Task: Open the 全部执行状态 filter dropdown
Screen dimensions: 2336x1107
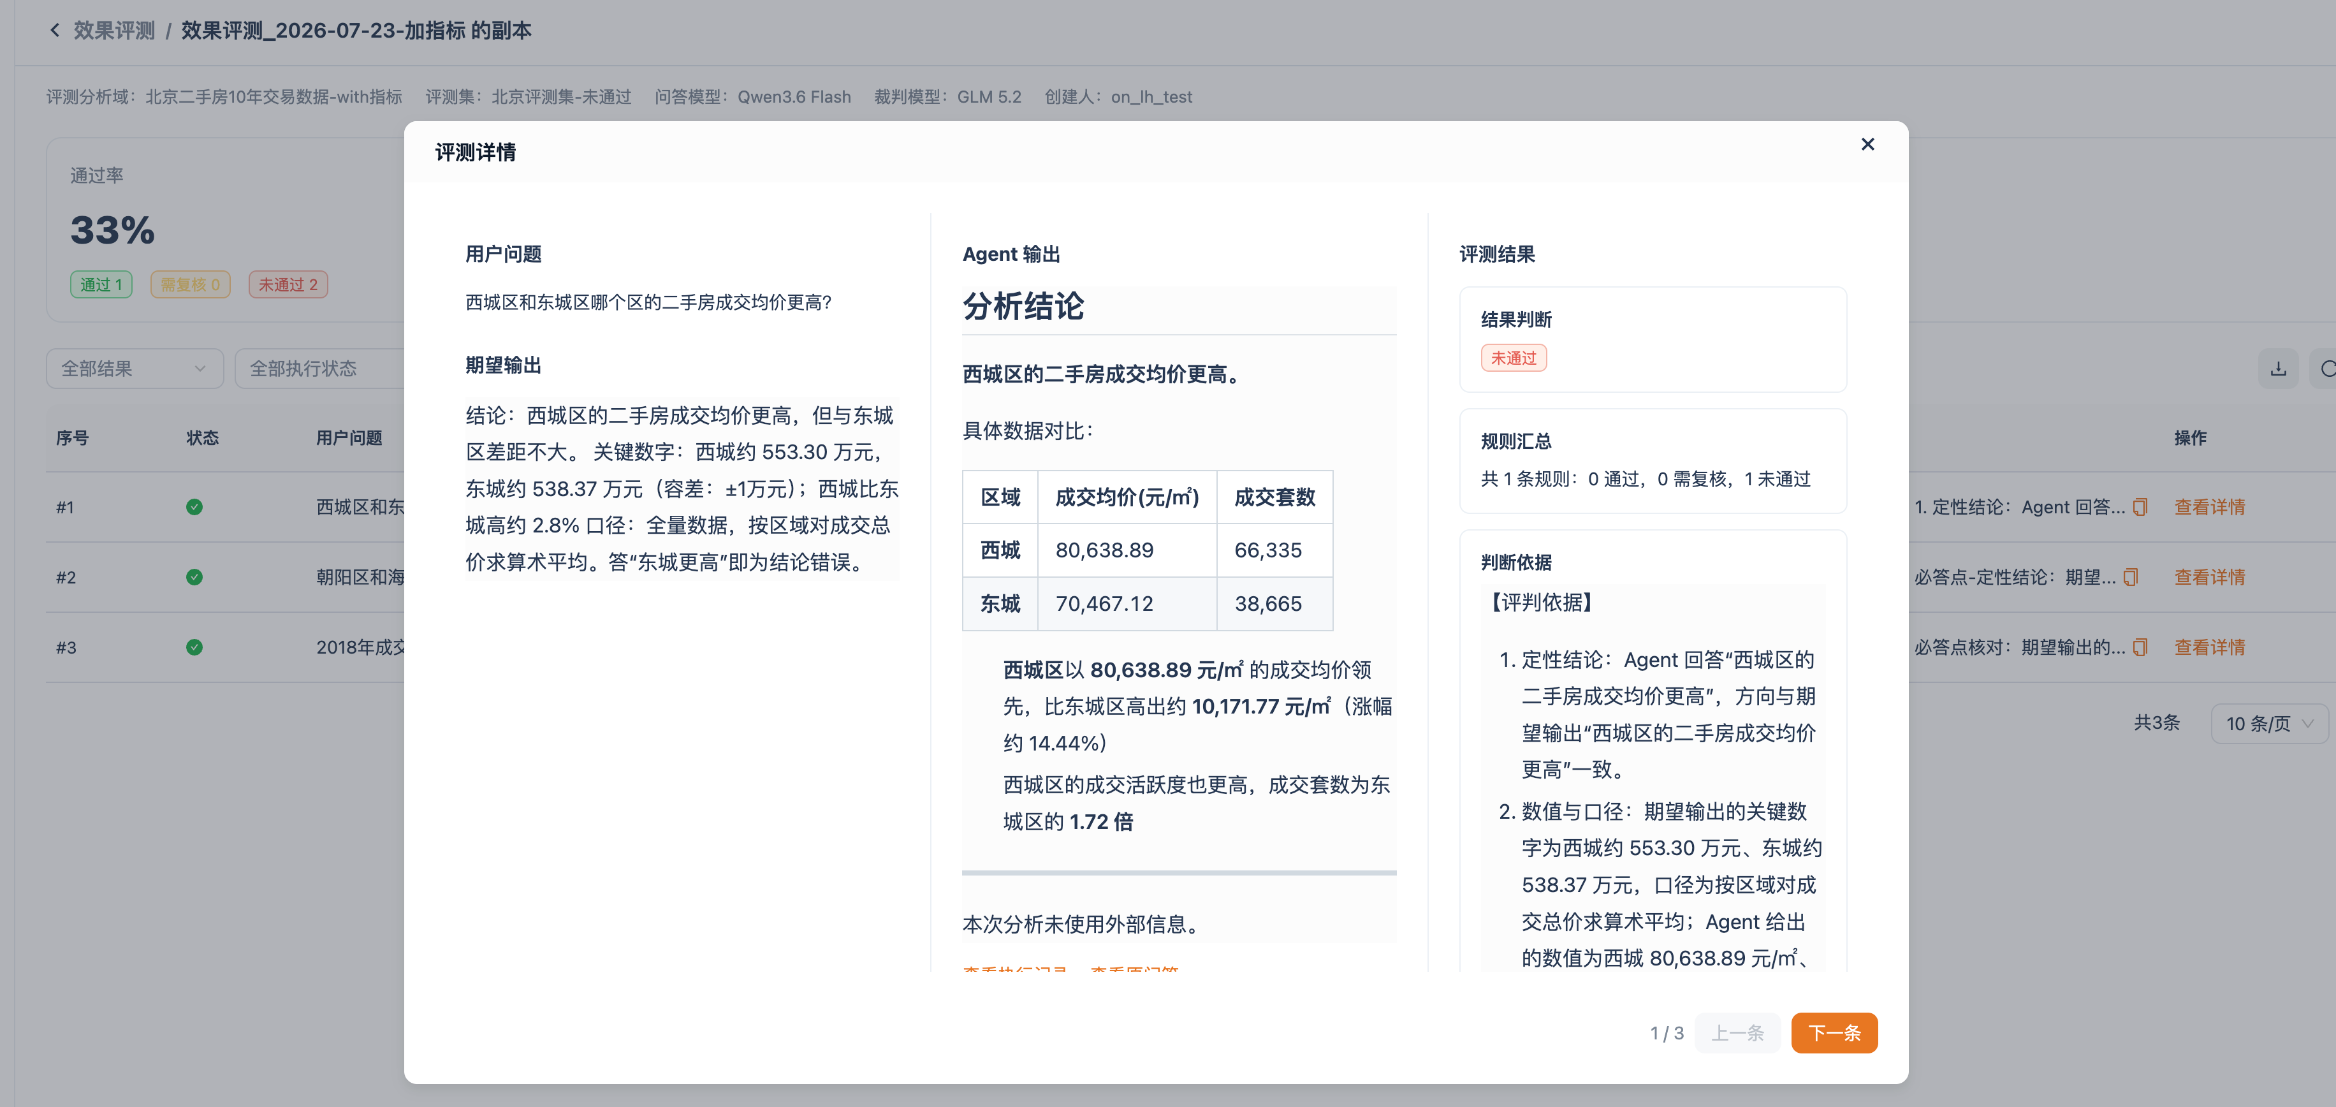Action: point(319,368)
